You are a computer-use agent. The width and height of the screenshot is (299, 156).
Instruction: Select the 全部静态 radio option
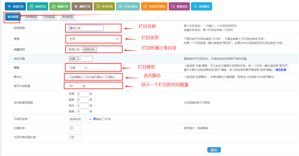point(70,77)
